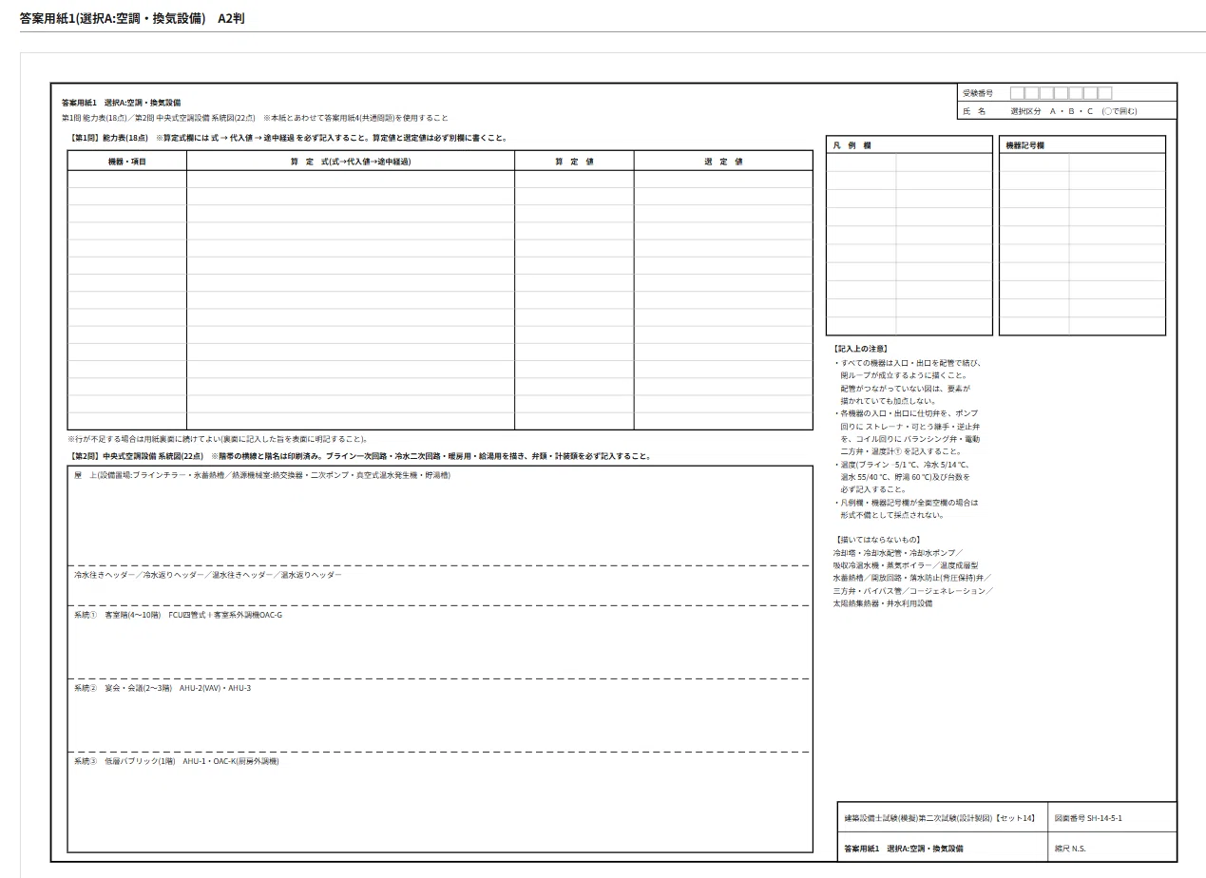Click the '太陽熱集熱器・井水利用設備' line

pyautogui.click(x=883, y=603)
